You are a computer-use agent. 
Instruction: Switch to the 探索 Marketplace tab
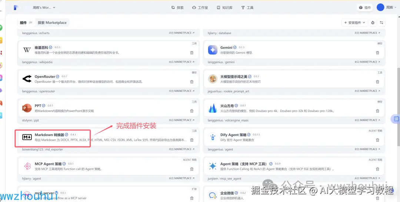point(52,23)
